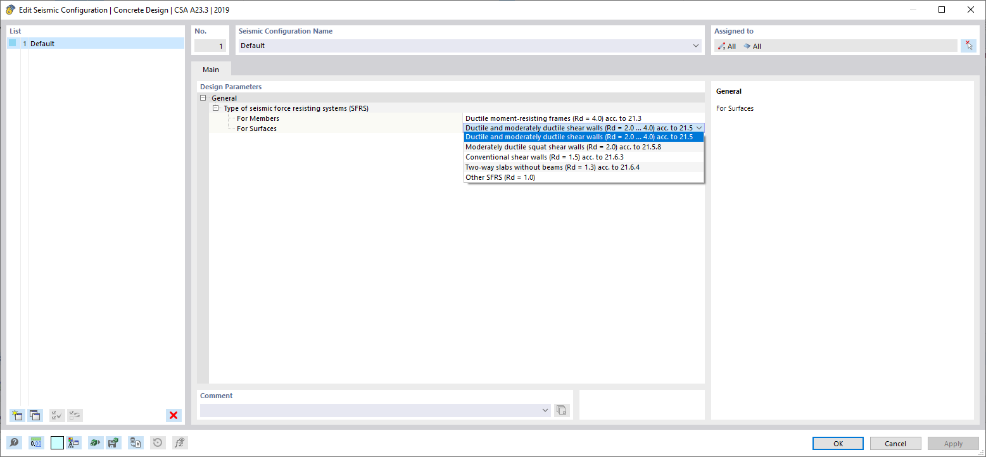Click the Assigned to All surfaces text
Screen dimensions: 986x457
(x=757, y=46)
